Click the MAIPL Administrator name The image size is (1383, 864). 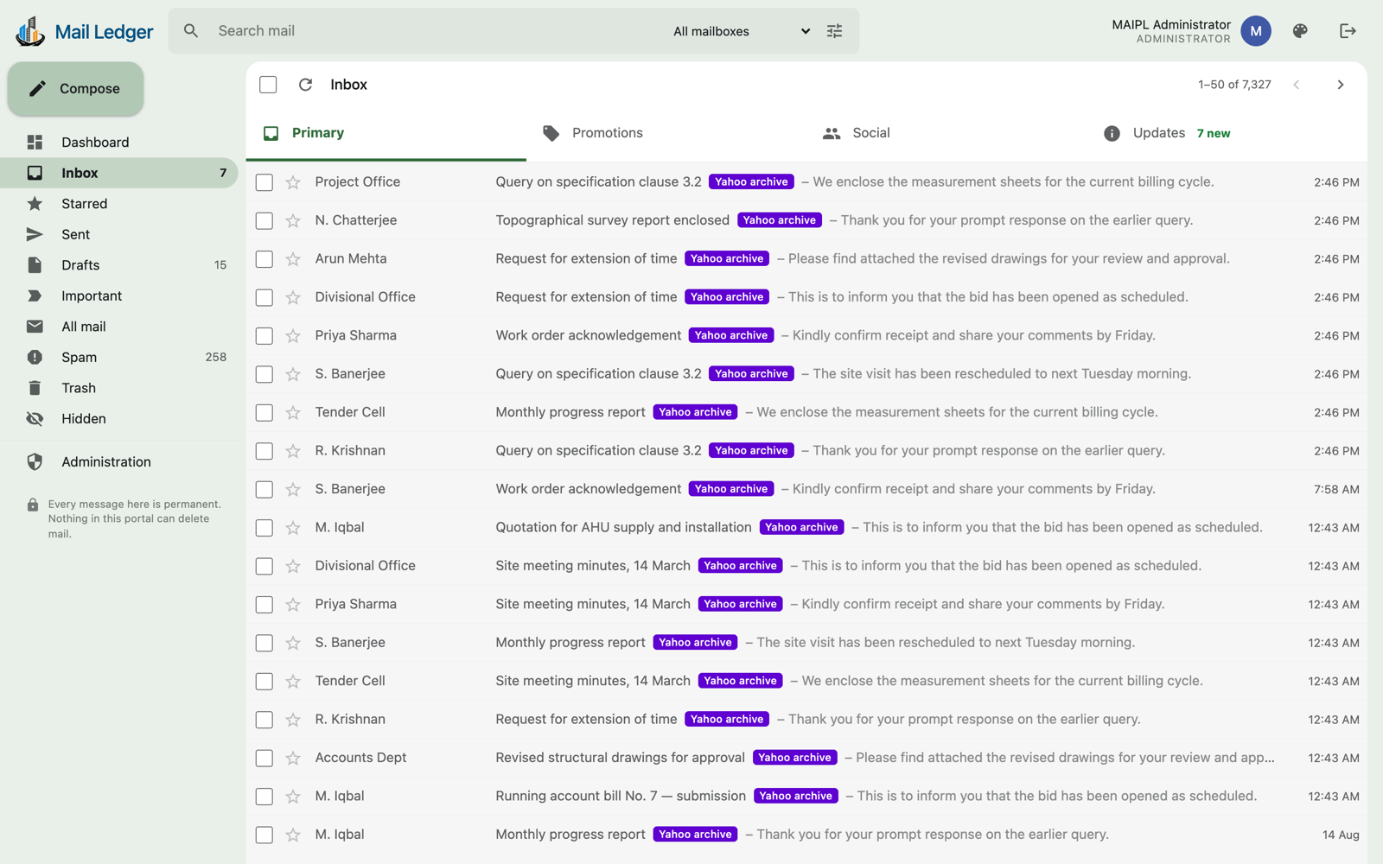(1170, 24)
